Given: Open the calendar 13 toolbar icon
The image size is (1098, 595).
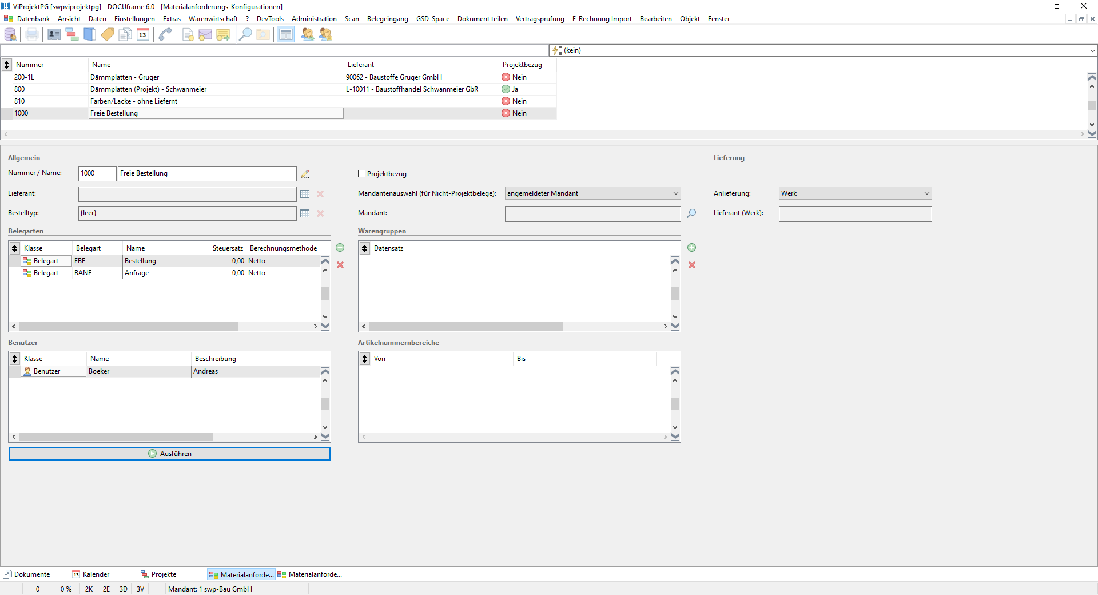Looking at the screenshot, I should click(x=143, y=35).
